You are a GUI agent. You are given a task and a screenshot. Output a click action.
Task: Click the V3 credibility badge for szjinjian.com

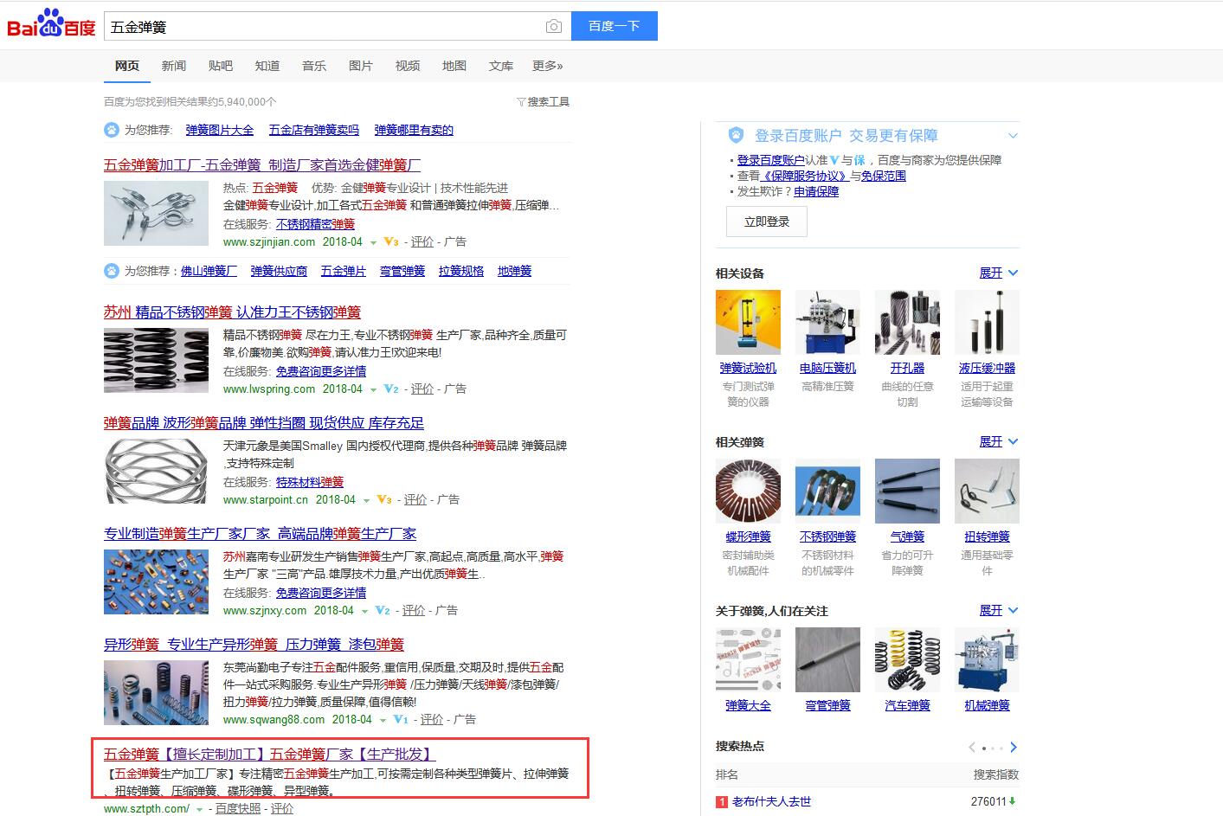[391, 242]
